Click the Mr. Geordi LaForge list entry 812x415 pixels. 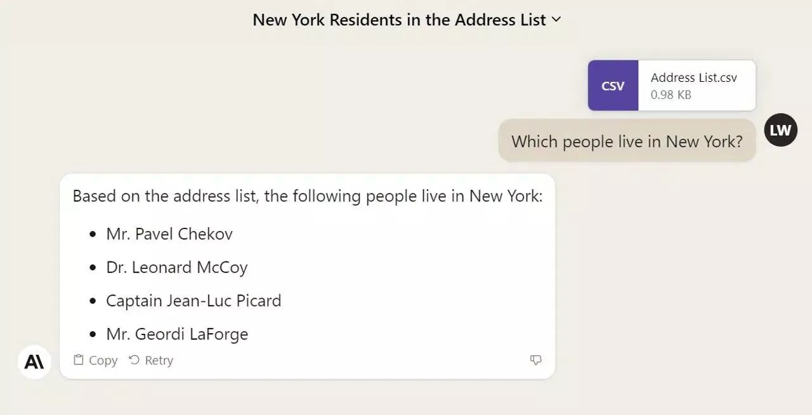point(177,334)
